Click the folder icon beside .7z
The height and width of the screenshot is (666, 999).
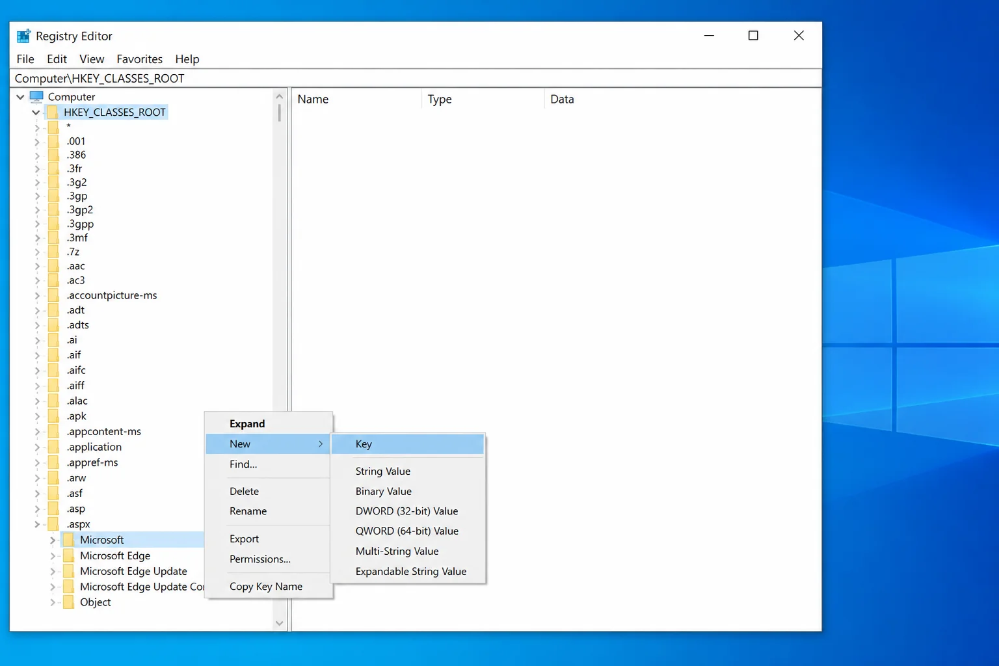click(53, 252)
